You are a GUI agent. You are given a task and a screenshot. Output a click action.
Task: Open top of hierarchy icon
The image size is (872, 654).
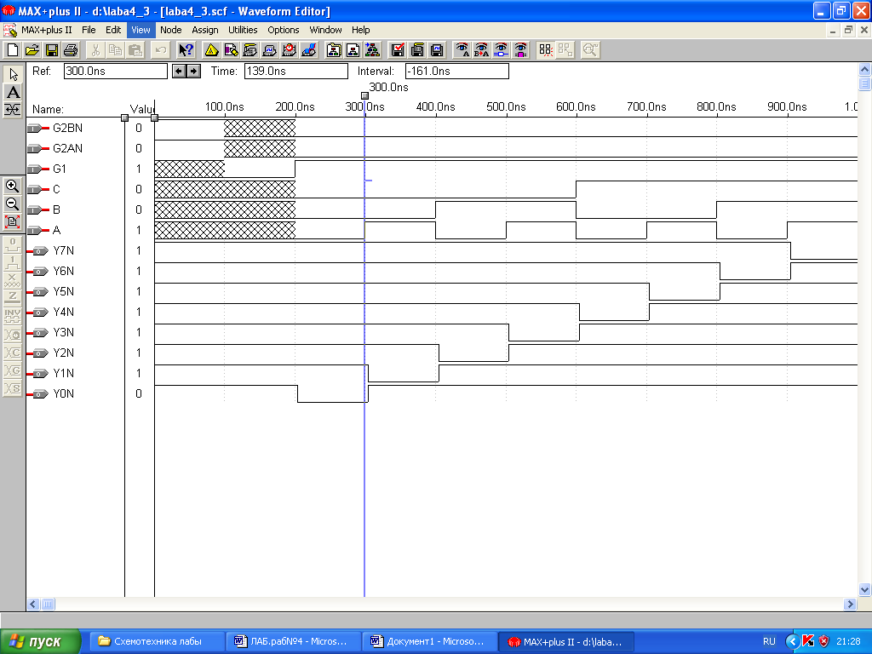[x=373, y=50]
